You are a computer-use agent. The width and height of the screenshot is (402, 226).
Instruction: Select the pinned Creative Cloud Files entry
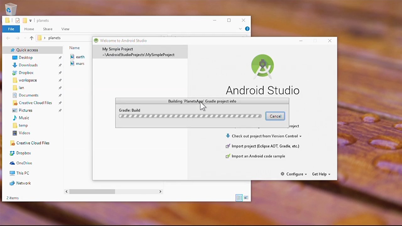[35, 103]
